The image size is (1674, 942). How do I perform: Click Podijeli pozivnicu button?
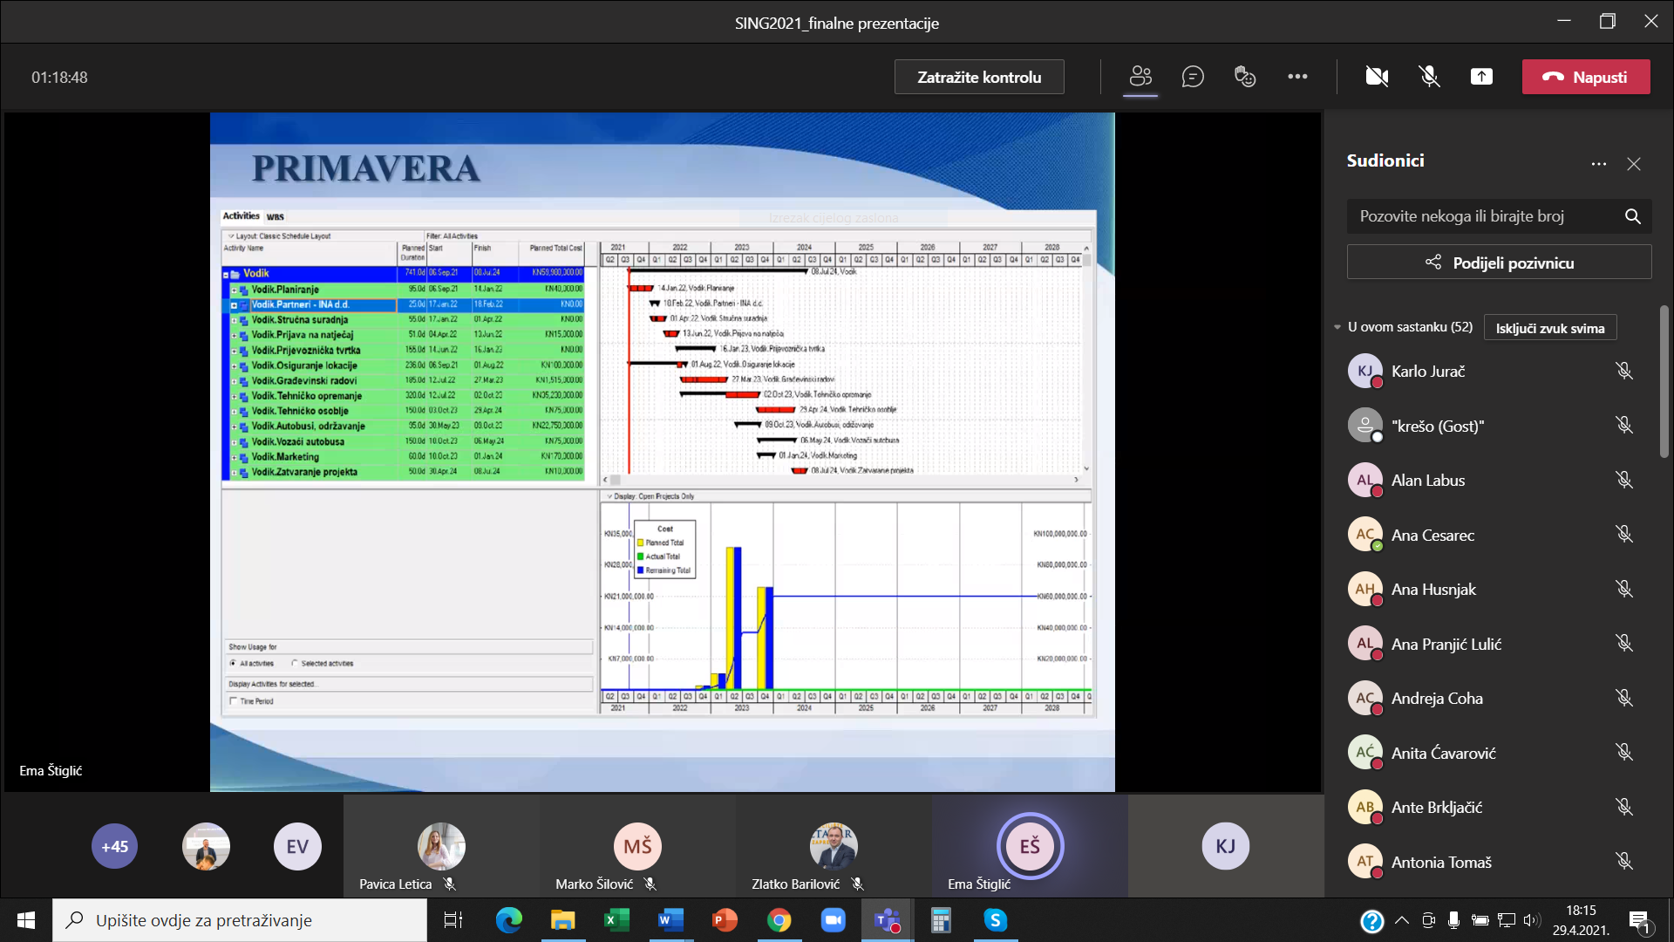click(1499, 263)
